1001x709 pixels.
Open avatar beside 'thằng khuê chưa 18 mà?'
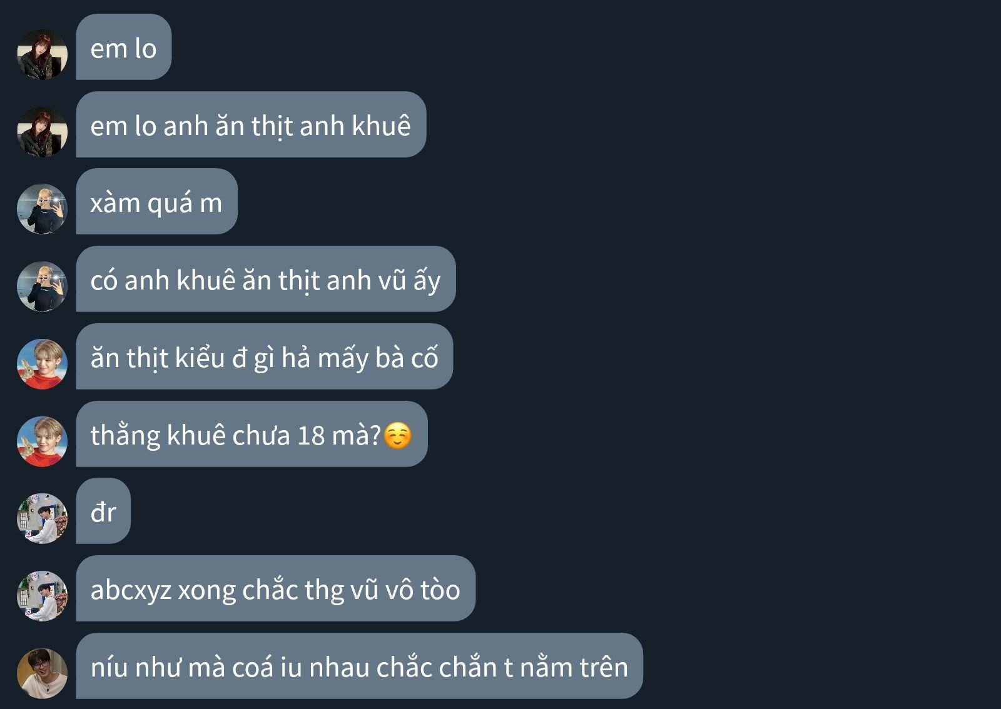(42, 441)
